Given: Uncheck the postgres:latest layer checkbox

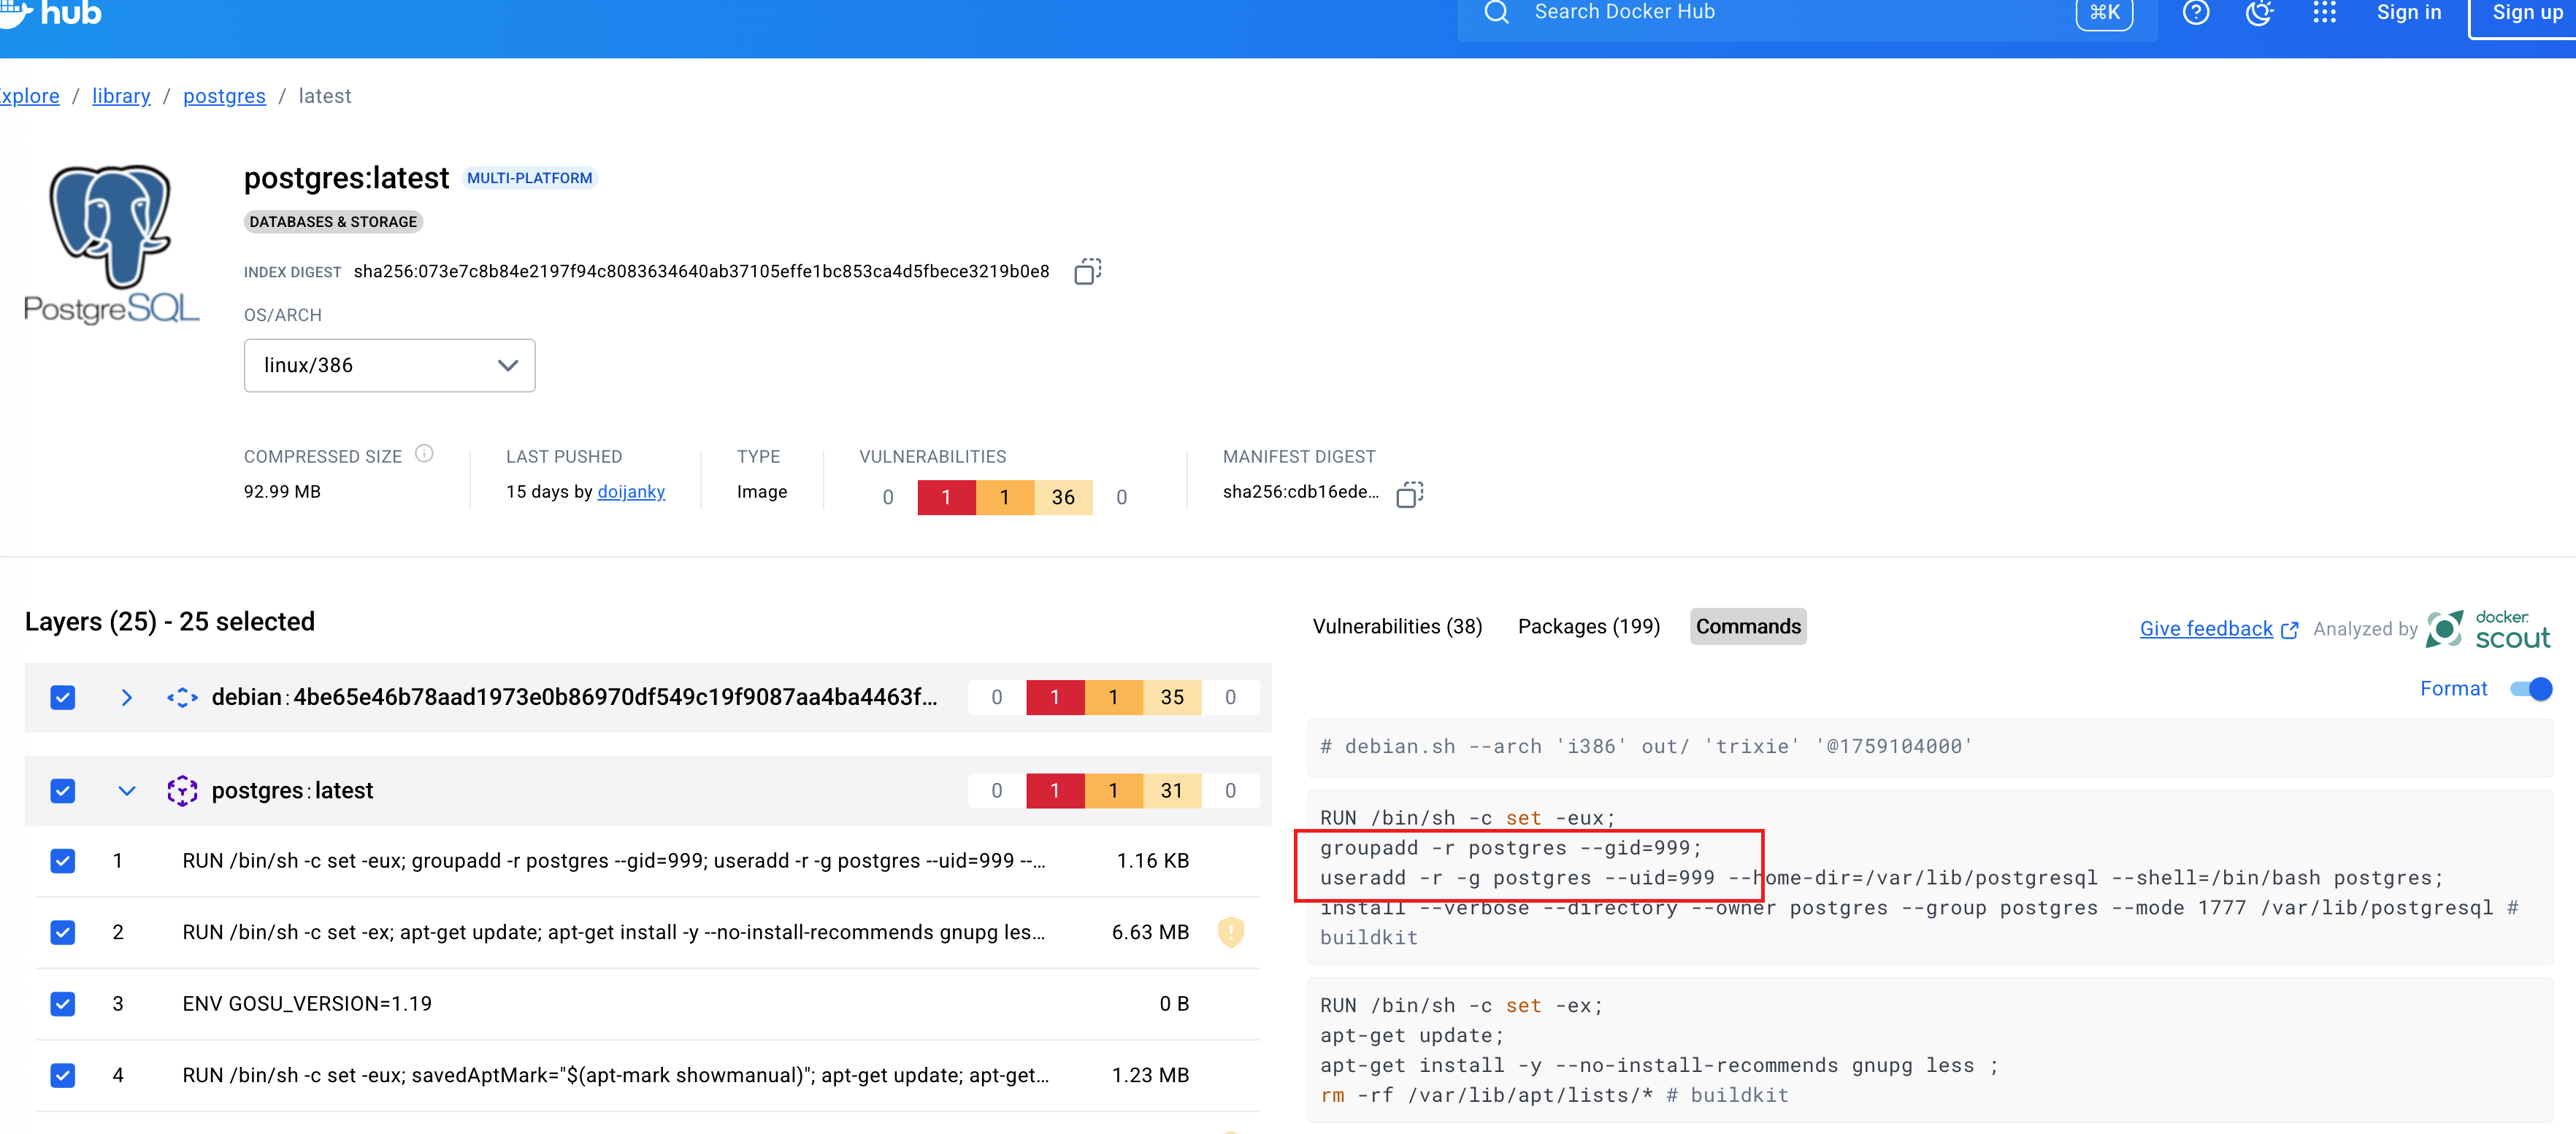Looking at the screenshot, I should coord(63,791).
